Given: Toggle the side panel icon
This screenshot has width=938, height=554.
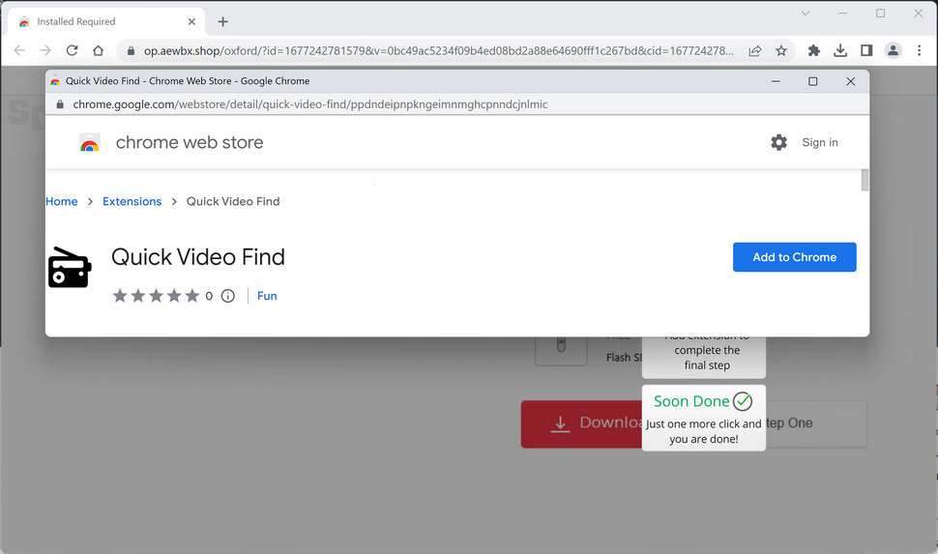Looking at the screenshot, I should (866, 51).
